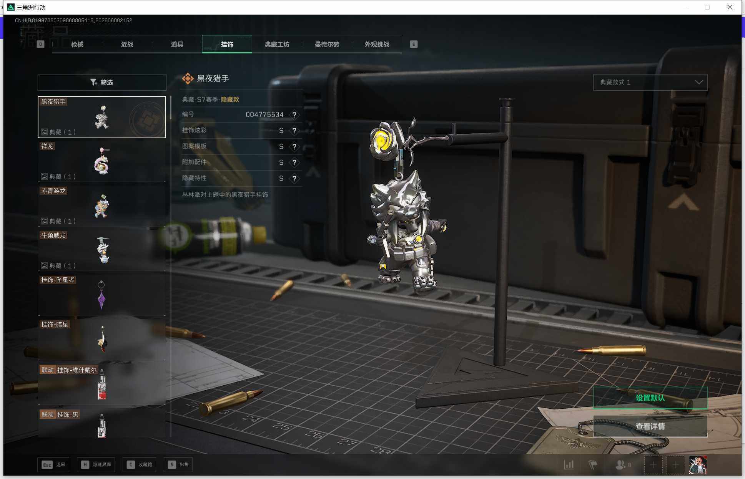Click the 典藏 icon under 黑夜猎手

45,132
